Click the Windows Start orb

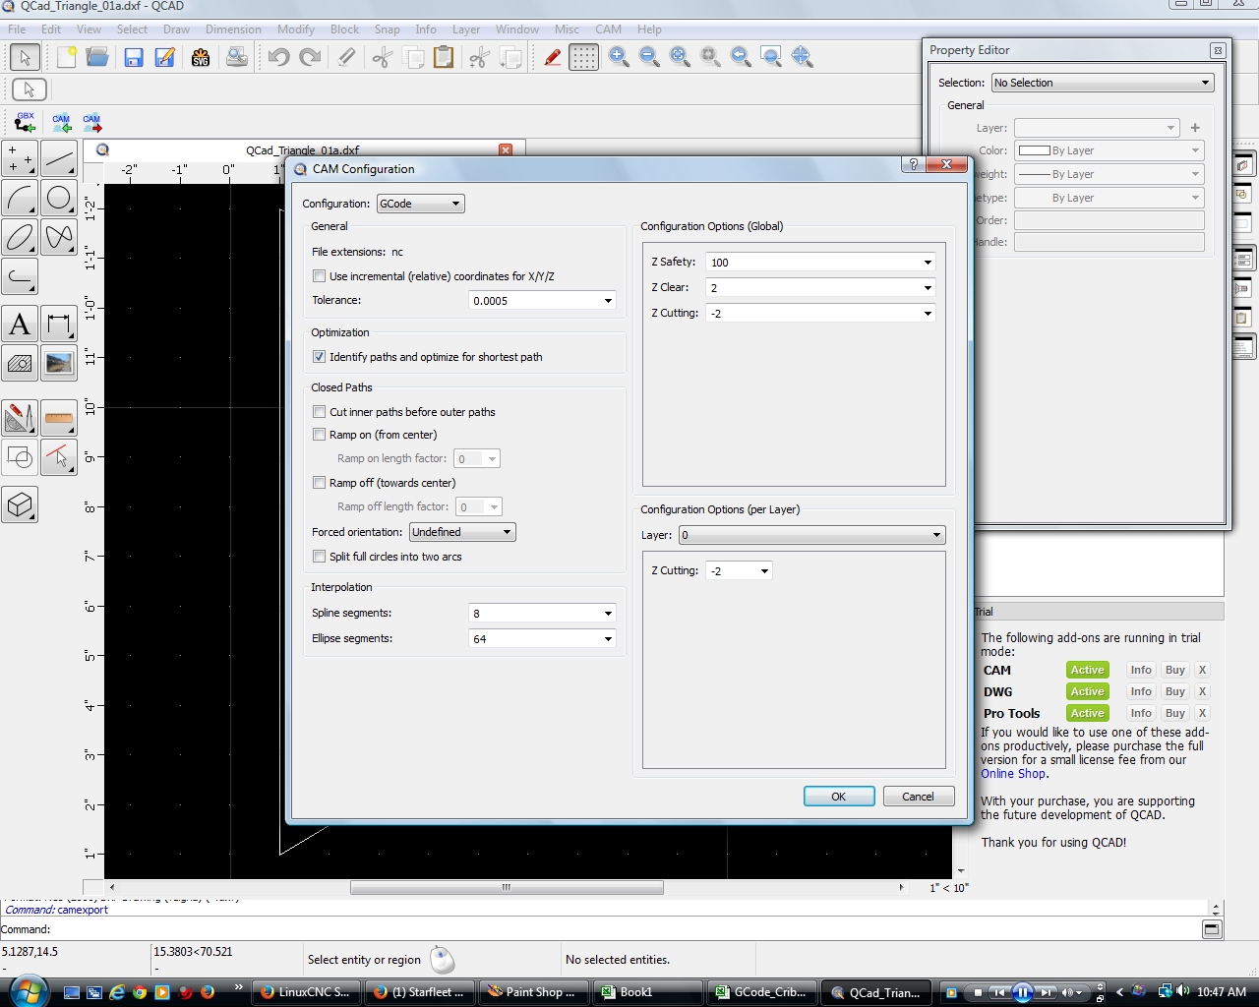(27, 991)
